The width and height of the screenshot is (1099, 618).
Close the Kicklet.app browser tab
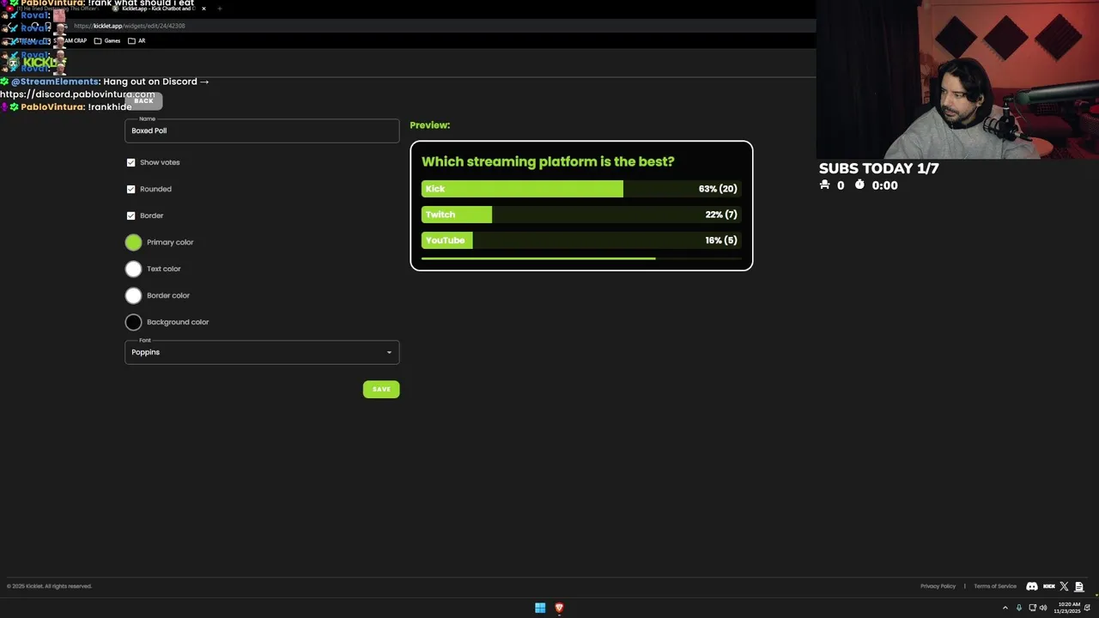(203, 9)
